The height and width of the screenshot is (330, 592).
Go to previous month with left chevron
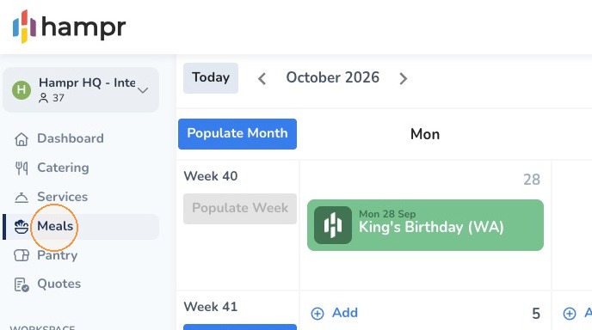click(262, 78)
